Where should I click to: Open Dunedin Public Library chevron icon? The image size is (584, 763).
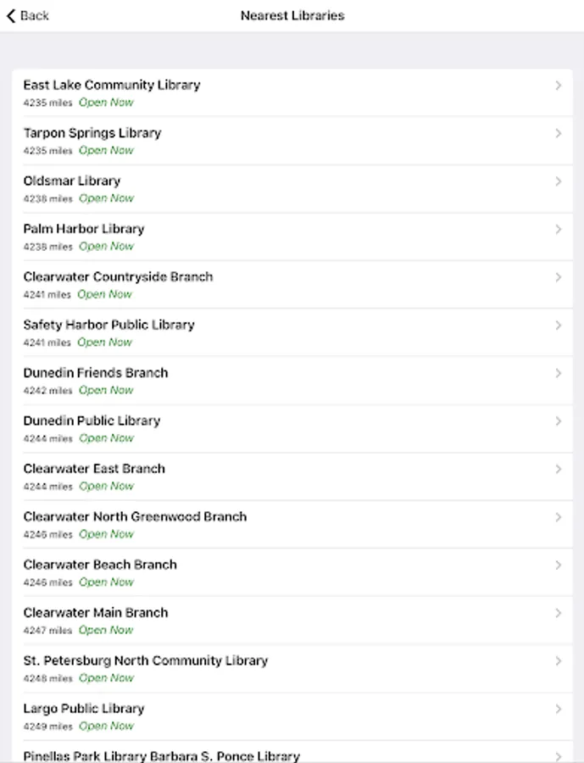tap(559, 421)
